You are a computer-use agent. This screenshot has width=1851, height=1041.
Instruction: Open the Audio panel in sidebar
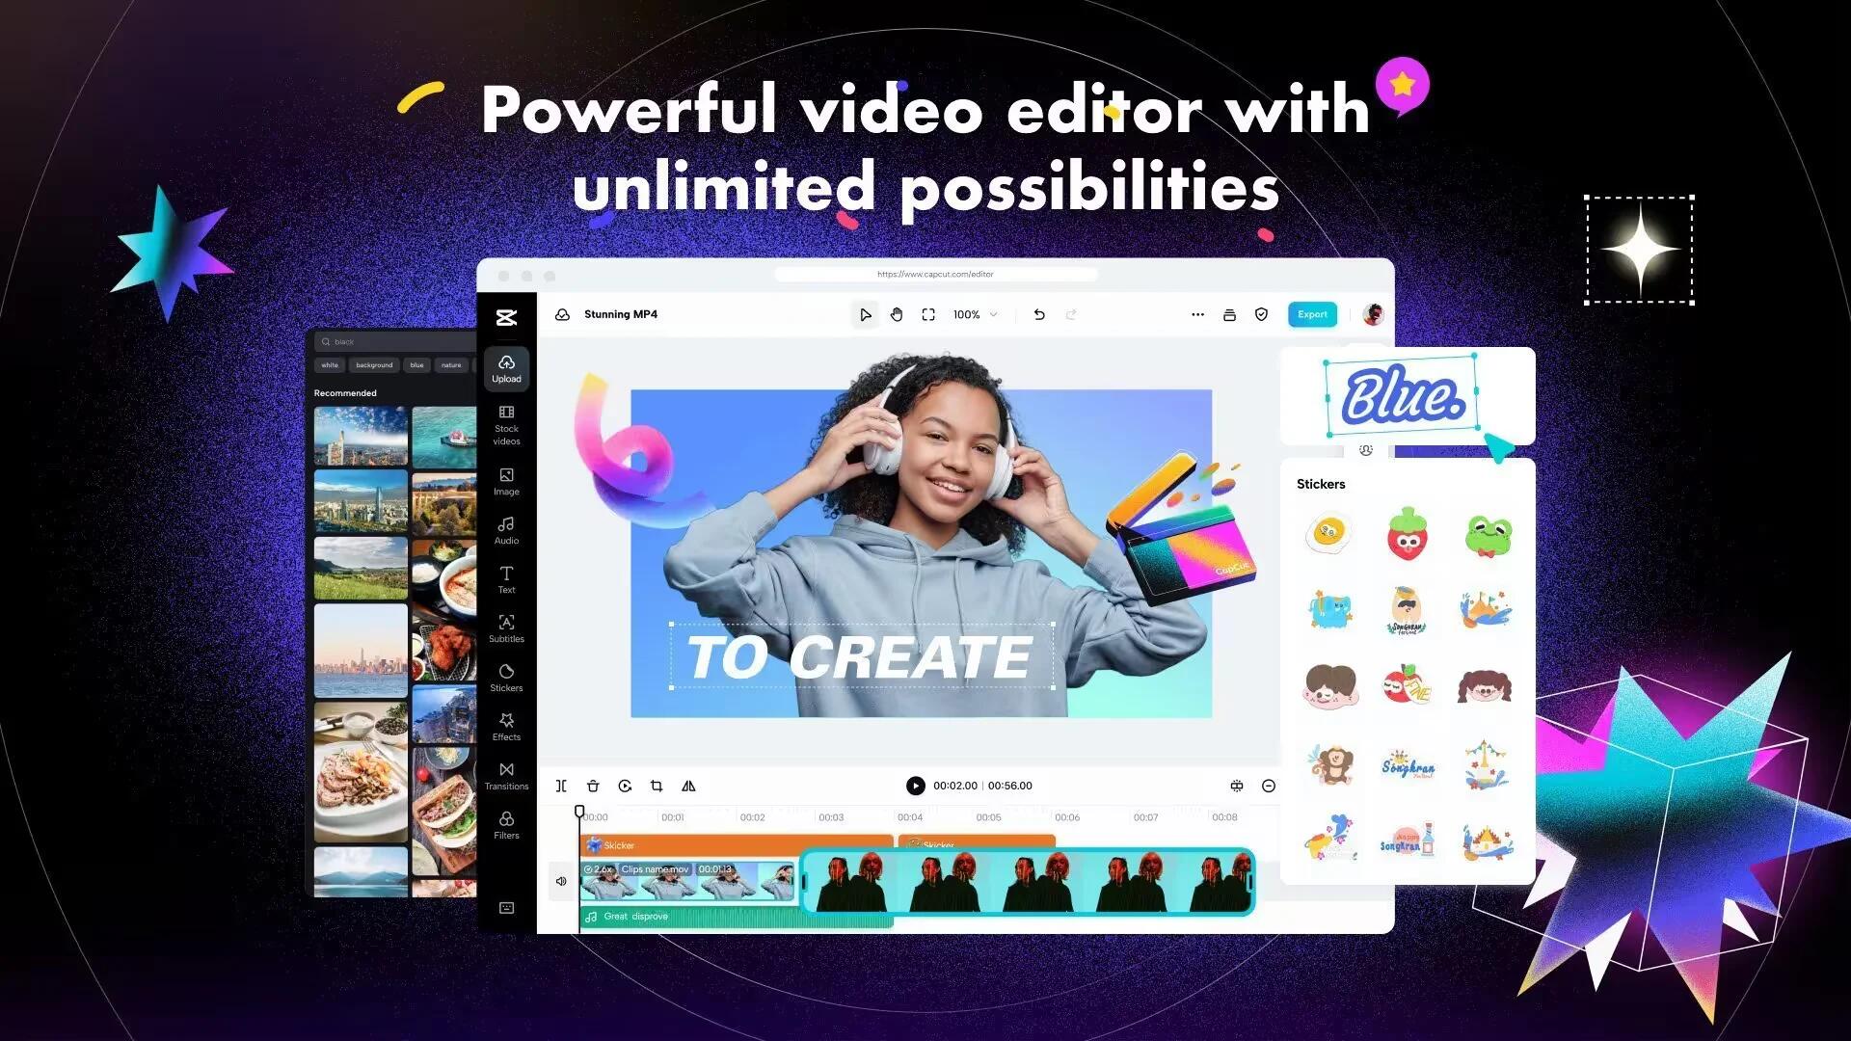point(506,531)
